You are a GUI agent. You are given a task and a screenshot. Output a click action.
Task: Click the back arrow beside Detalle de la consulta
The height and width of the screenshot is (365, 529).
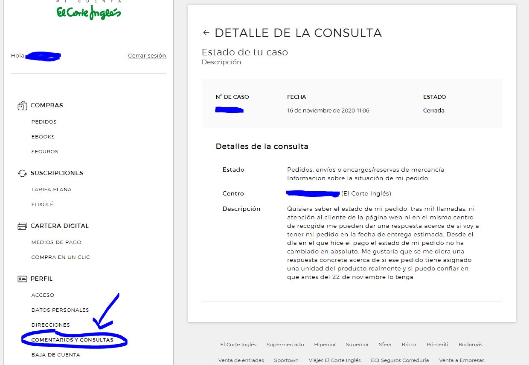coord(206,33)
